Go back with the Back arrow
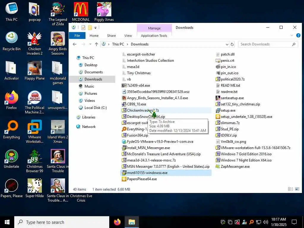Screen dimensions: 304x228 (x=75, y=44)
